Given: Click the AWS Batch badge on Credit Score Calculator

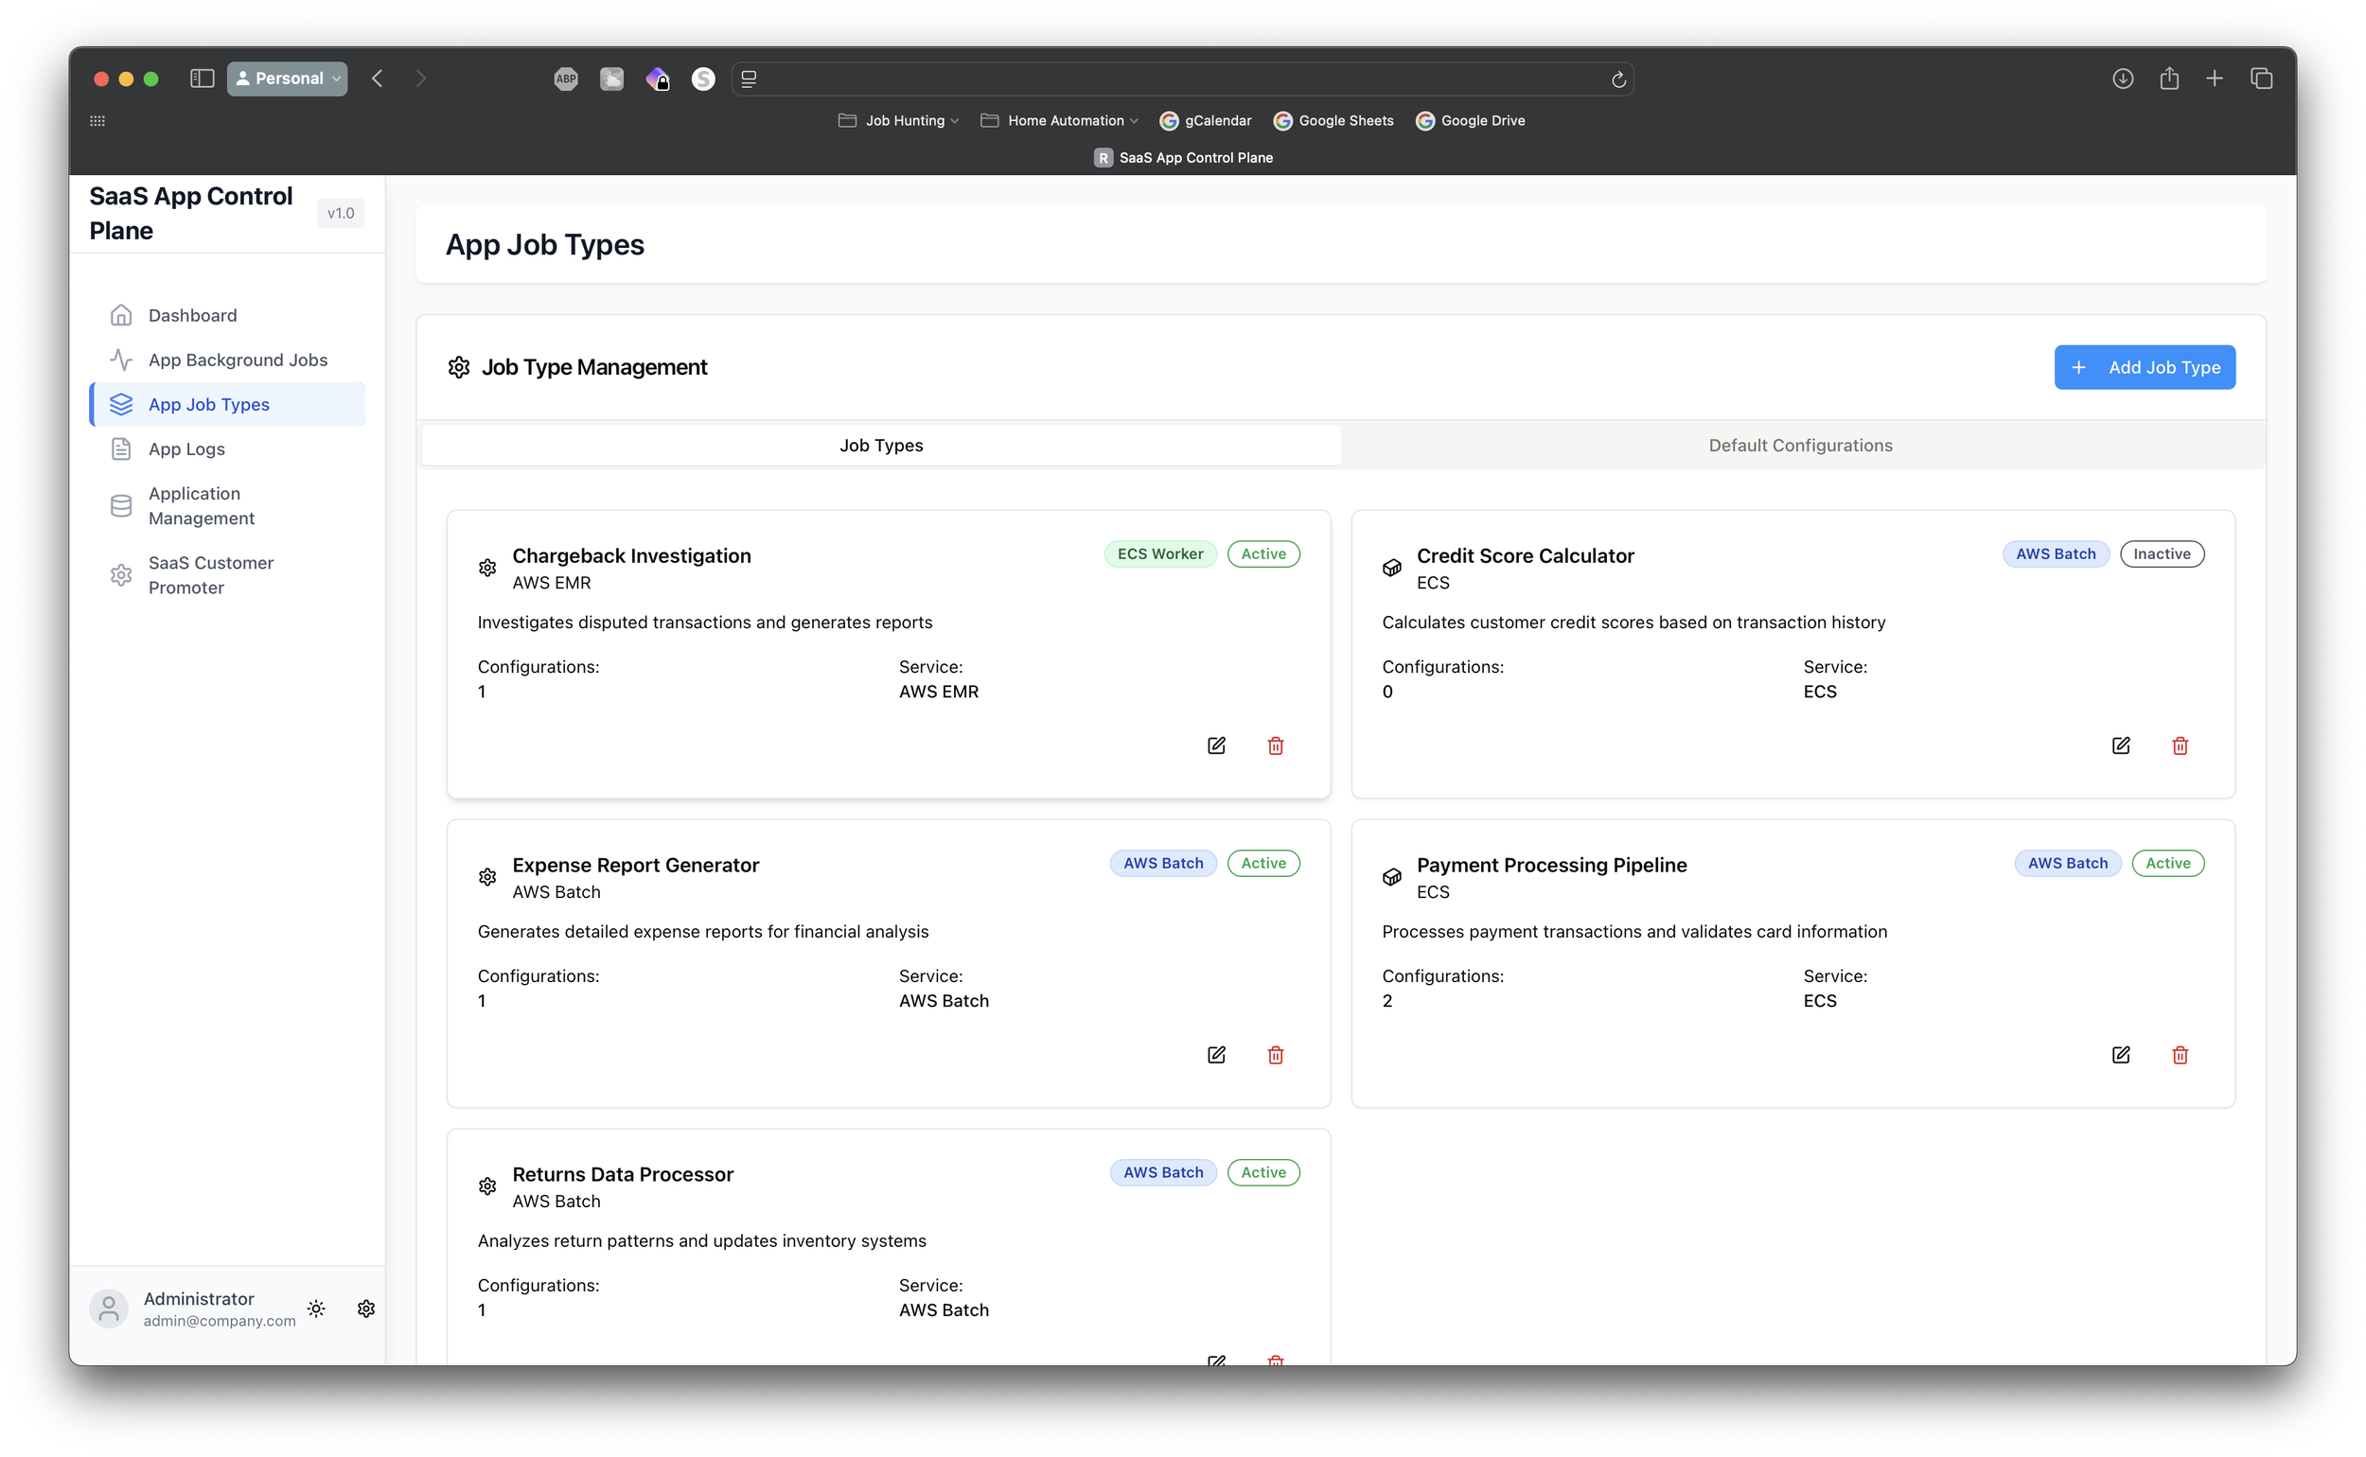Looking at the screenshot, I should point(2056,554).
